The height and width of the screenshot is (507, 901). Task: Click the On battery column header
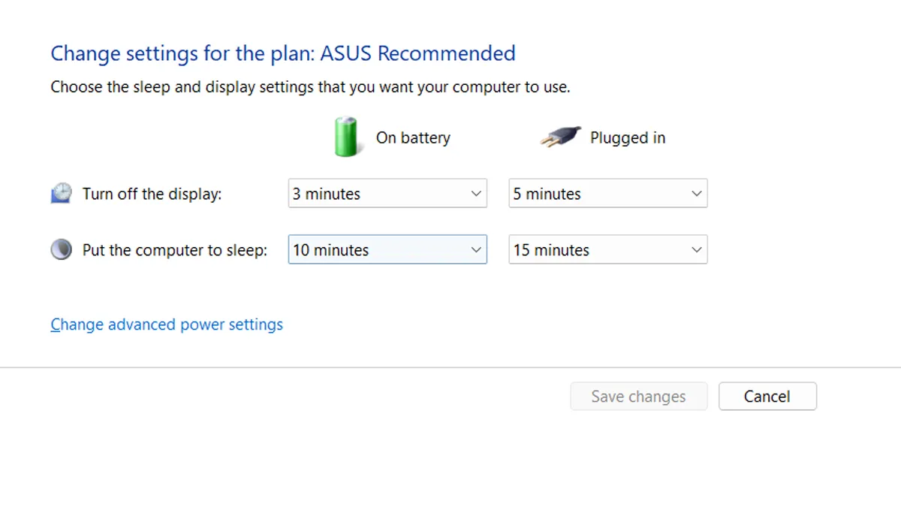click(x=413, y=137)
